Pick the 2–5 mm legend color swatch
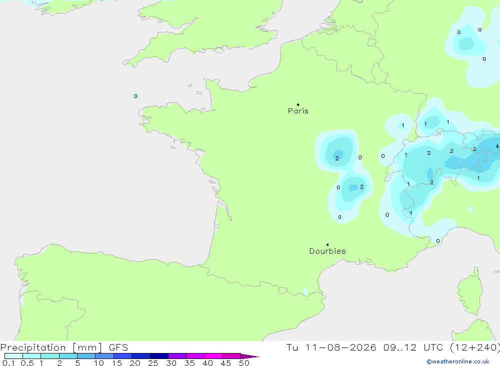The height and width of the screenshot is (366, 500). 68,356
